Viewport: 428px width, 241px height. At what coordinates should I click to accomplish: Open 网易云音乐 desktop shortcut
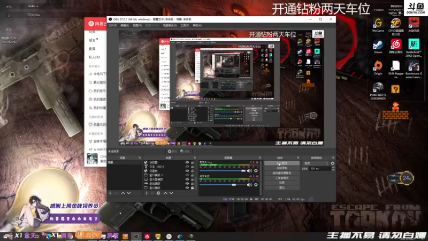click(x=396, y=47)
